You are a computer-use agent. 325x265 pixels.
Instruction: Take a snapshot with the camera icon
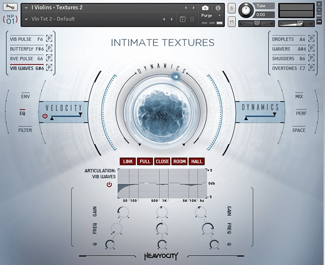tap(205, 8)
